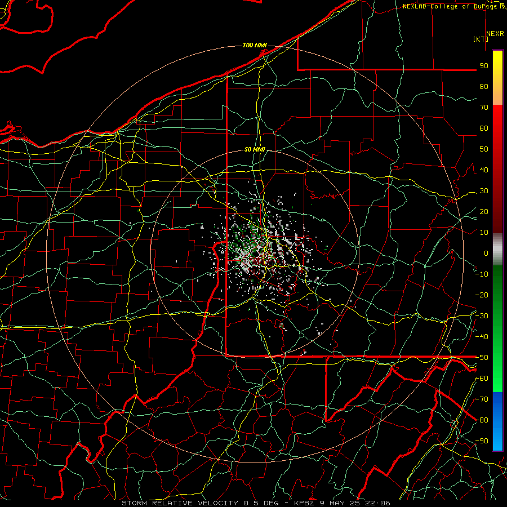Click the blue bottom segment of velocity color bar
Image resolution: width=507 pixels, height=507 pixels.
(497, 421)
